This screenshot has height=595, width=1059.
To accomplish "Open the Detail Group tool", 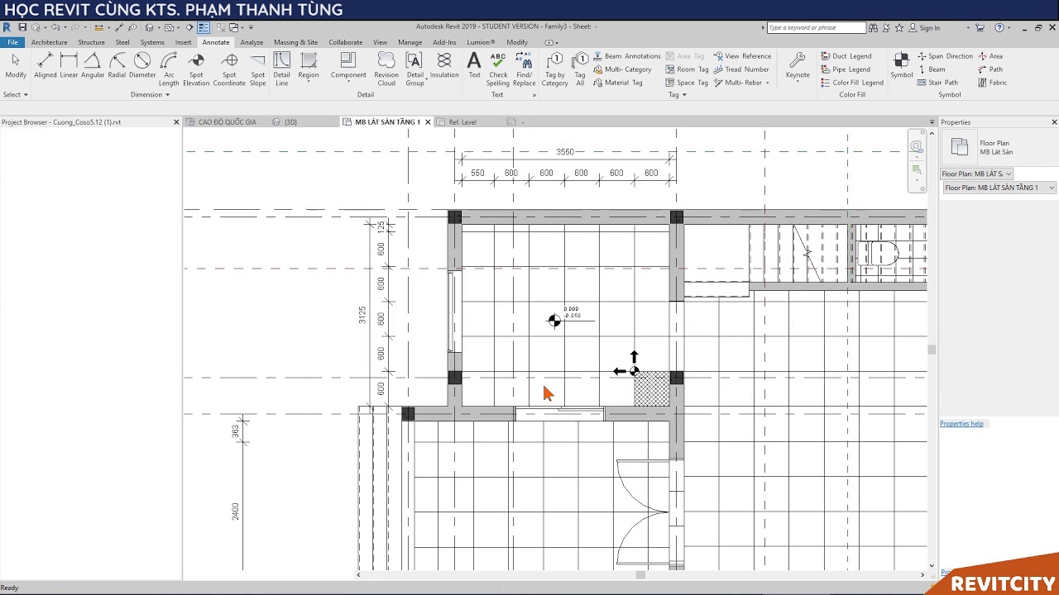I will pyautogui.click(x=414, y=69).
